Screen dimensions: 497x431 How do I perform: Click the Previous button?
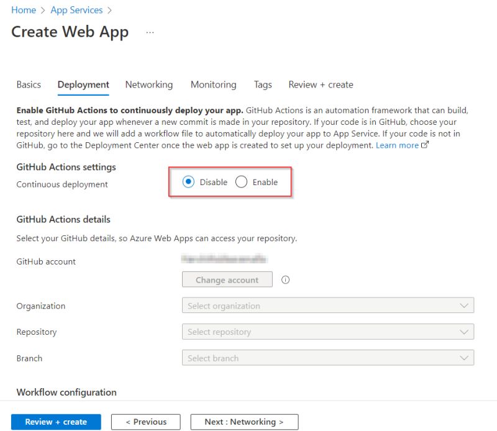pyautogui.click(x=145, y=422)
